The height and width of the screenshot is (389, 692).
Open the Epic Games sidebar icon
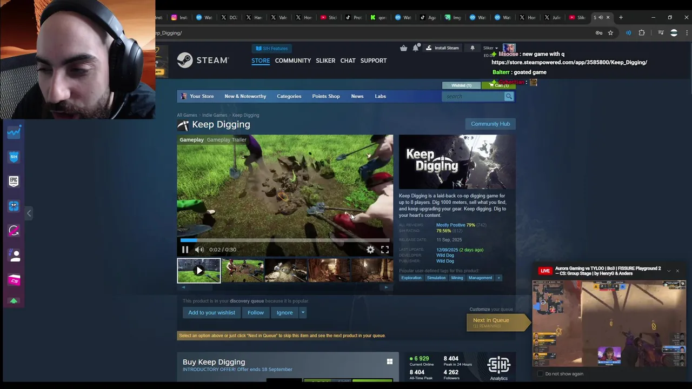(14, 181)
